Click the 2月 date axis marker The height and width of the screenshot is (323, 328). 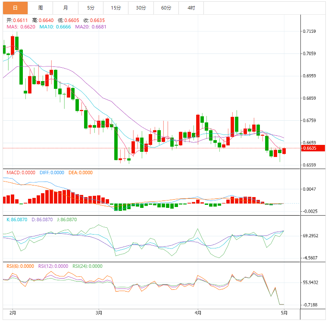click(x=13, y=313)
